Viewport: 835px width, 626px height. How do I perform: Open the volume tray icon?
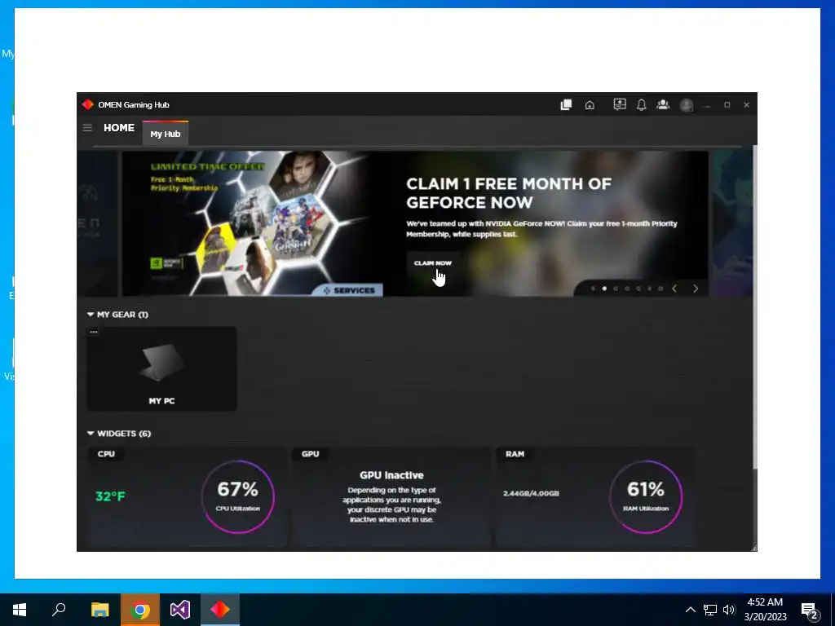729,610
